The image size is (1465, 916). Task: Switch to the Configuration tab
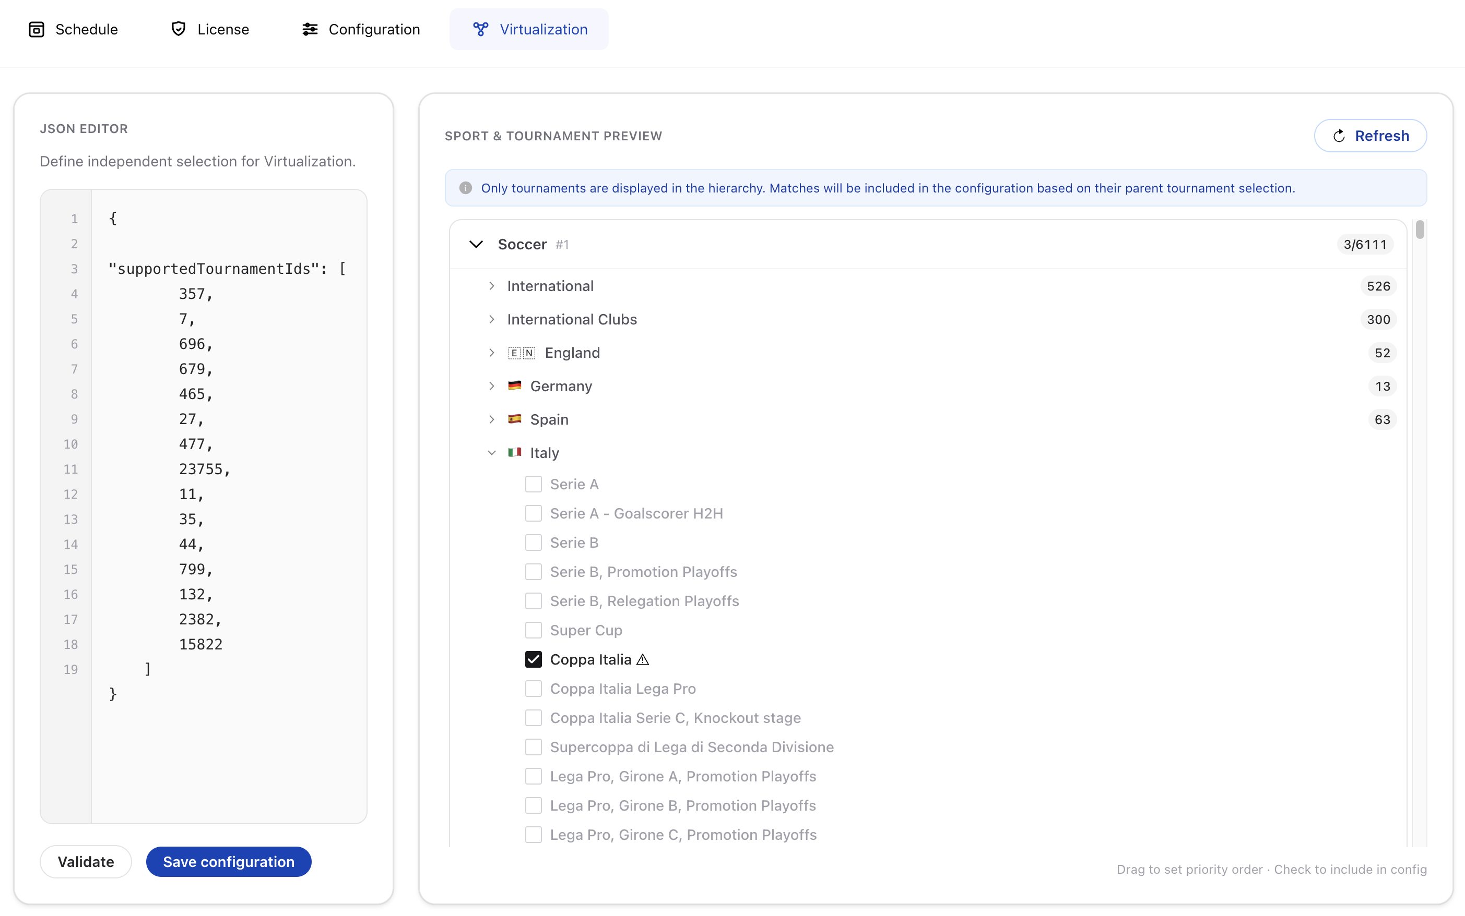tap(361, 29)
